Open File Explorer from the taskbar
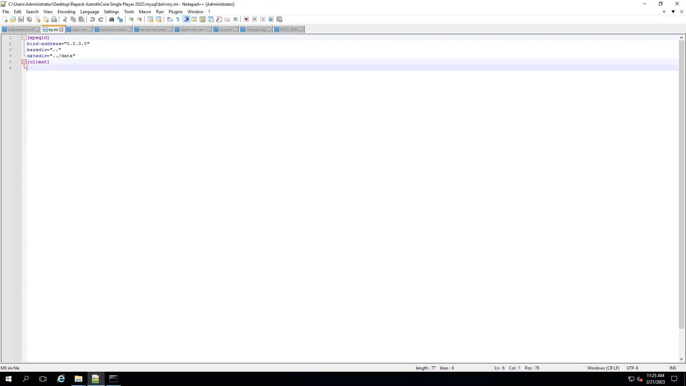Image resolution: width=686 pixels, height=386 pixels. coord(78,379)
